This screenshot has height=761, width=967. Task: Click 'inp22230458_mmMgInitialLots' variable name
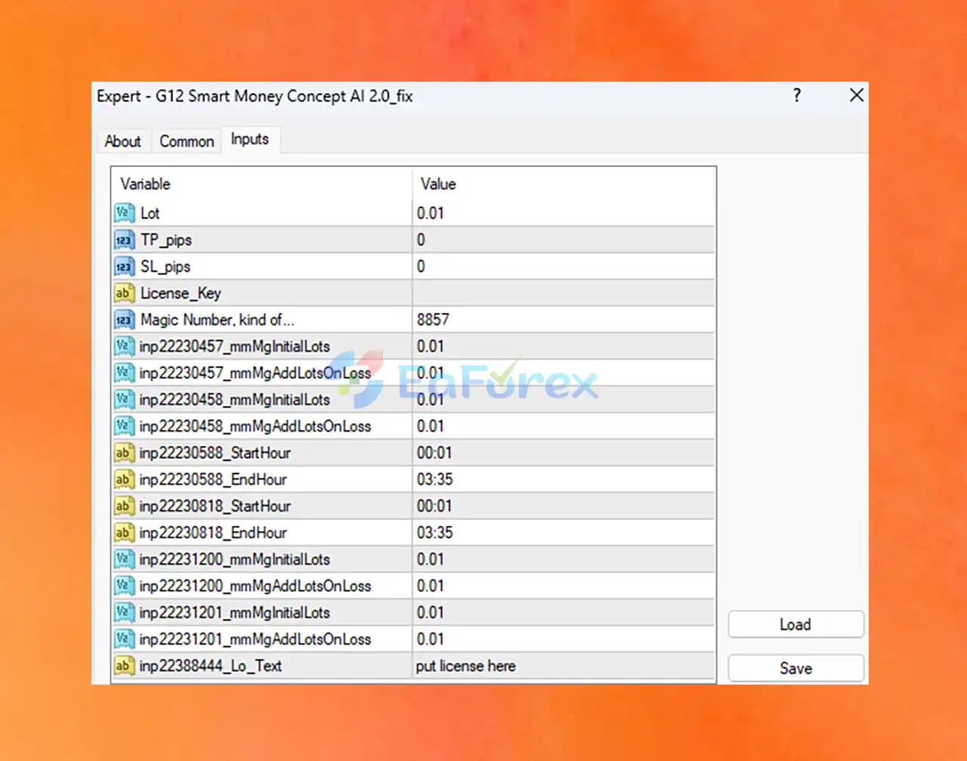(235, 400)
